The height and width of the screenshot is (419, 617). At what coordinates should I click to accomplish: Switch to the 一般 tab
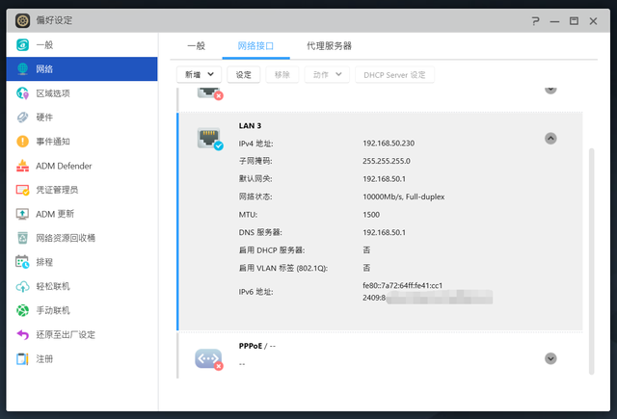(x=196, y=45)
